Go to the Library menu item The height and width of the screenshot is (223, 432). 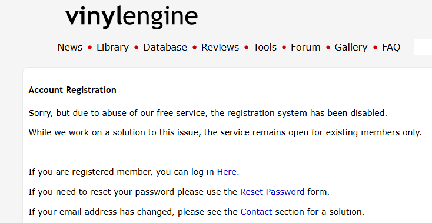(112, 47)
